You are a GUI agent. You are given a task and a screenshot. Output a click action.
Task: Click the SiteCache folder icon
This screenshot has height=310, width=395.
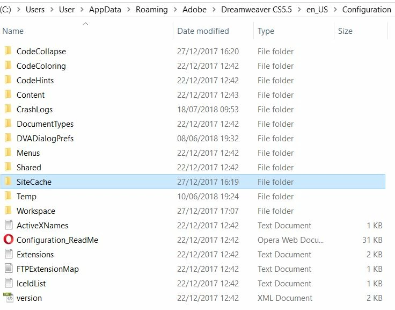pyautogui.click(x=8, y=182)
